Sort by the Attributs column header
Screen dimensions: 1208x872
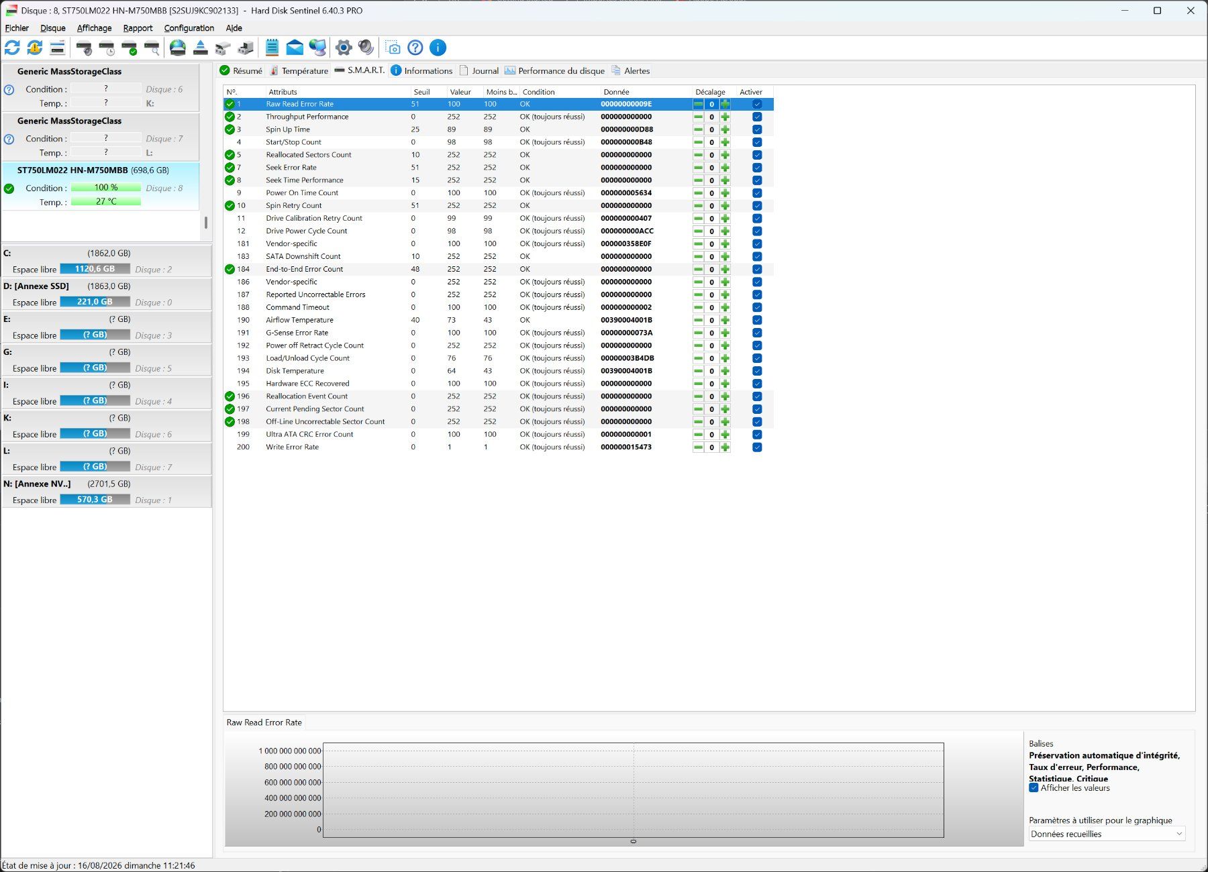(338, 92)
